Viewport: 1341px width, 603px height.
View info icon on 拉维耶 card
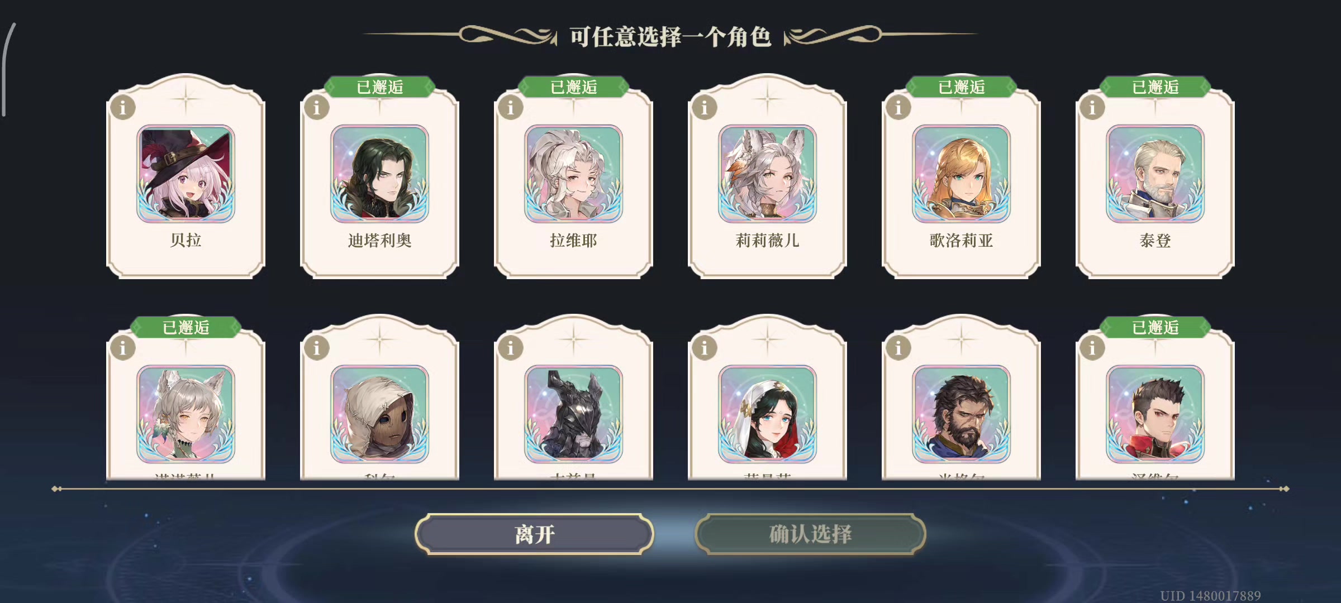[511, 107]
